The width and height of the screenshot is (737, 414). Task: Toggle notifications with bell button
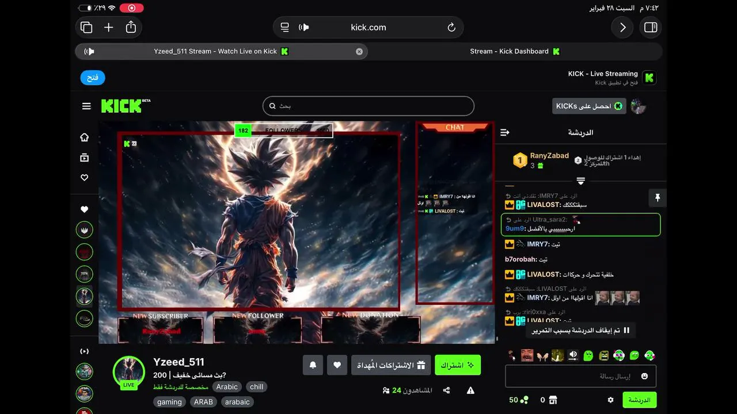(313, 365)
